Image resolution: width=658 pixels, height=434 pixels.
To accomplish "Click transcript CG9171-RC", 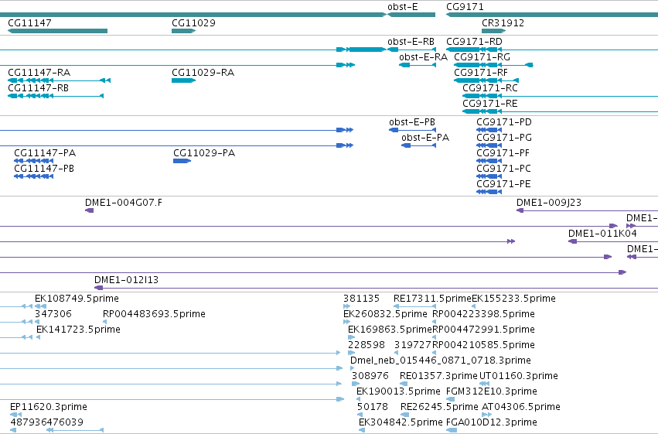I will [x=561, y=96].
